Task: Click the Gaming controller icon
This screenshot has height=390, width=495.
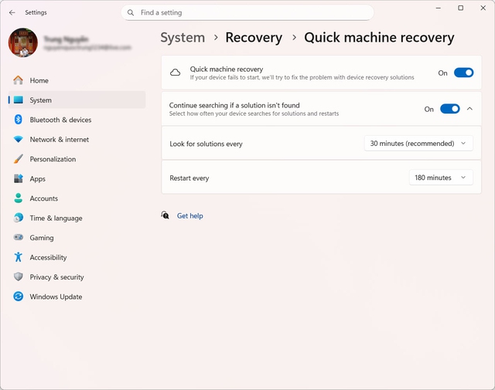Action: [19, 237]
